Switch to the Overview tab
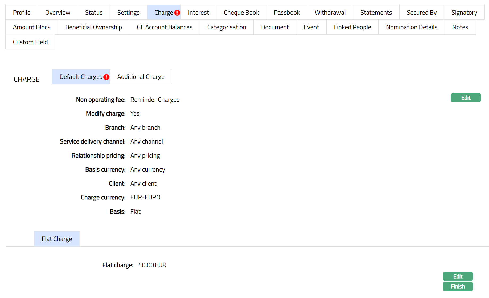Screen dimensions: 489x298 tap(57, 13)
